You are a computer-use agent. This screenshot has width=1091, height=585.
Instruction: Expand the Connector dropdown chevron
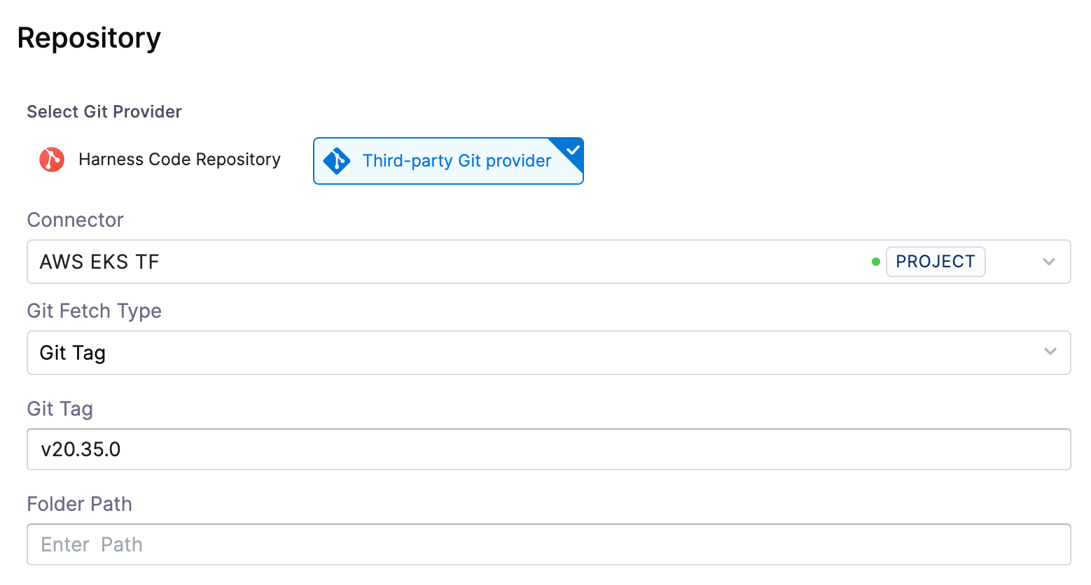1048,262
